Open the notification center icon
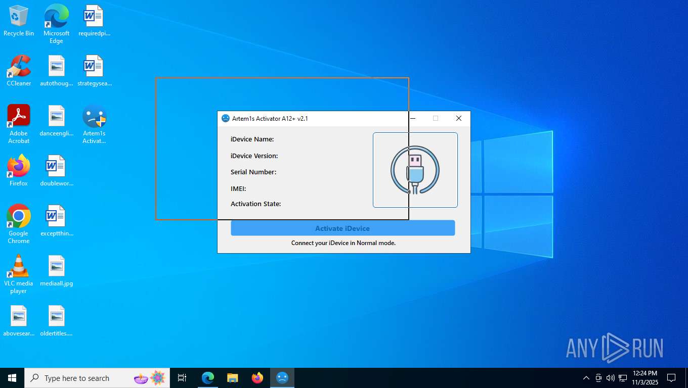Viewport: 688px width, 388px height. (671, 378)
